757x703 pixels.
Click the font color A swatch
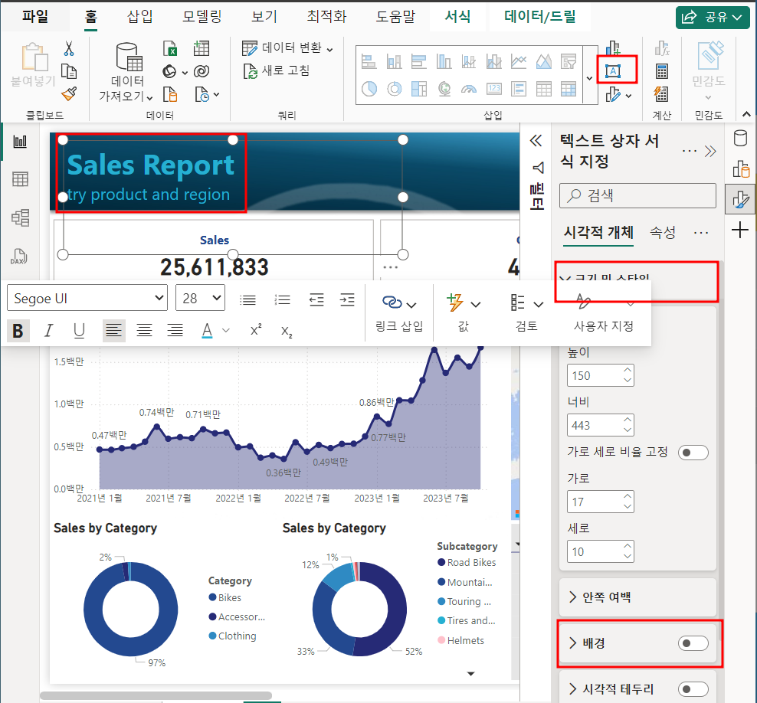pyautogui.click(x=207, y=331)
